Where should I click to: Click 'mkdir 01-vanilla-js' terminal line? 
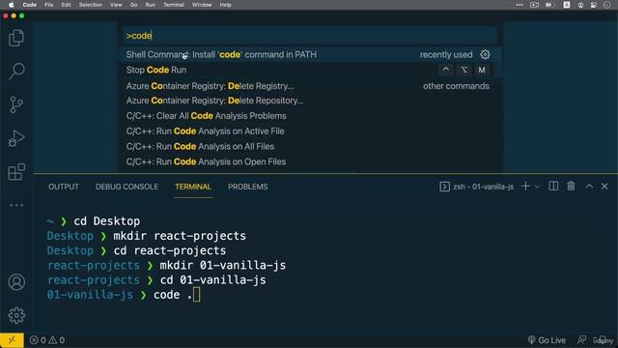223,265
